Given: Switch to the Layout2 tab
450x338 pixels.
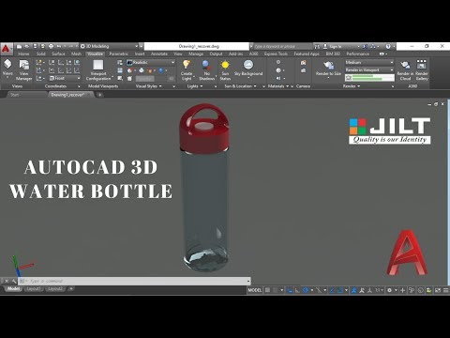Looking at the screenshot, I should point(55,289).
